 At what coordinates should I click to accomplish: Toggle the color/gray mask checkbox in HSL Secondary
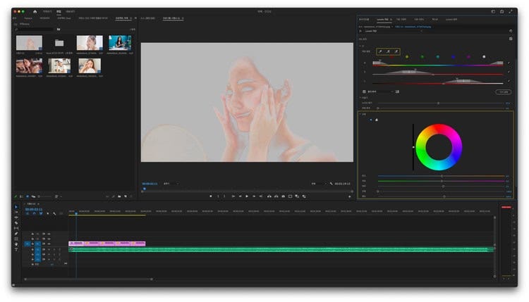[x=364, y=92]
